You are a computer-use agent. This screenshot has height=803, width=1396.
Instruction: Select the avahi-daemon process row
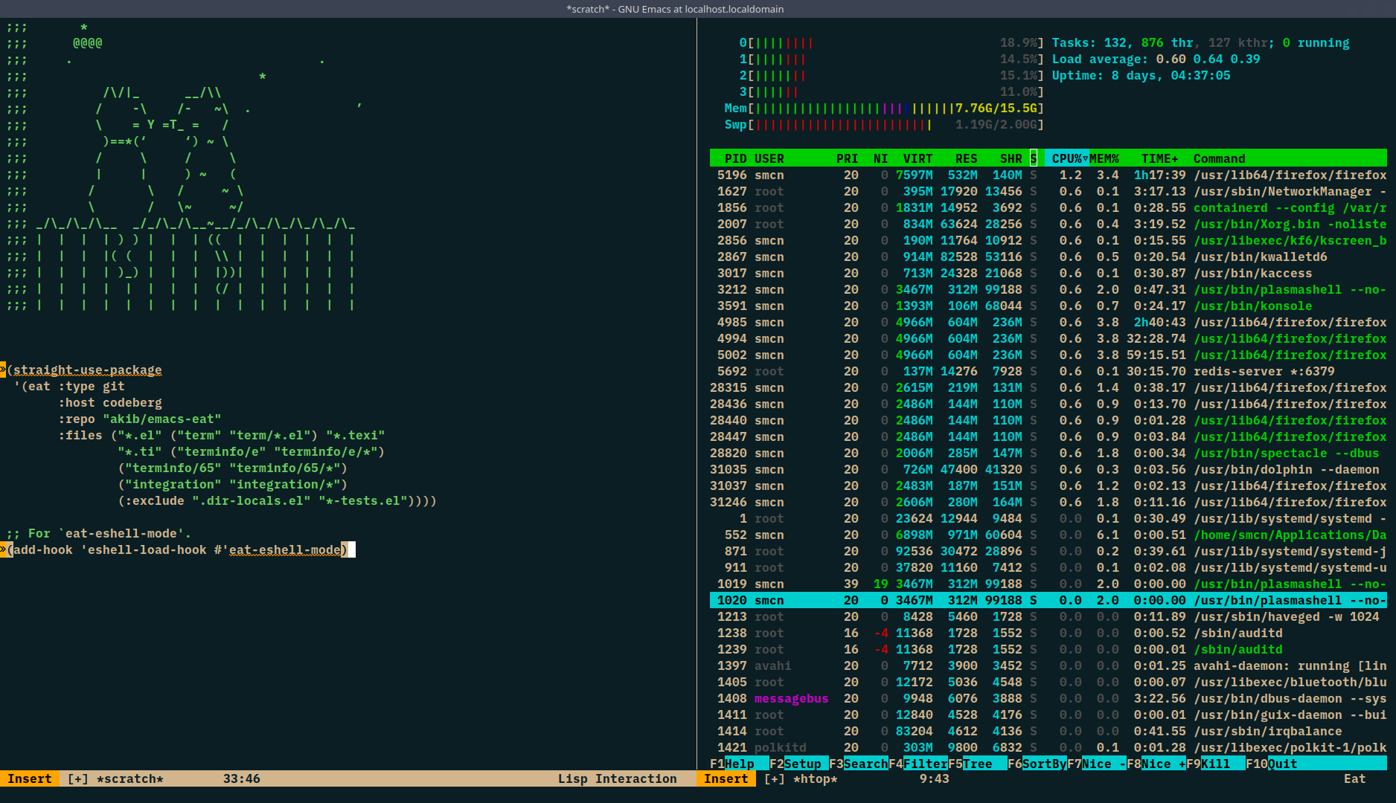tap(1048, 665)
